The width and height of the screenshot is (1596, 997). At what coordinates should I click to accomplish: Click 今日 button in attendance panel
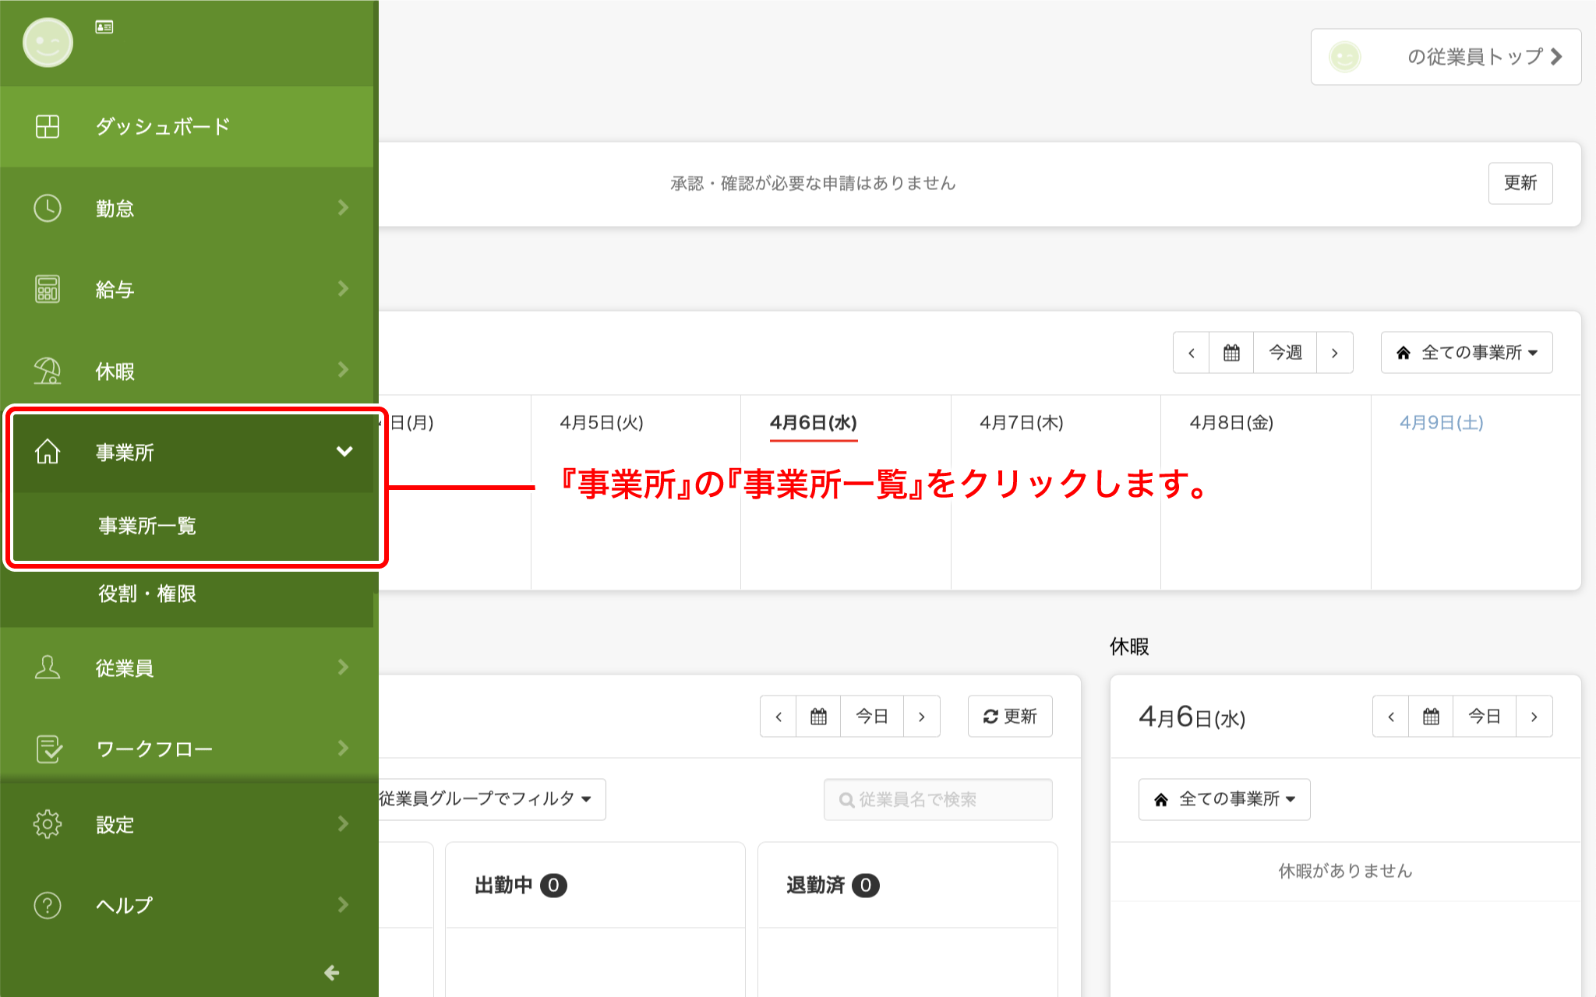(872, 717)
